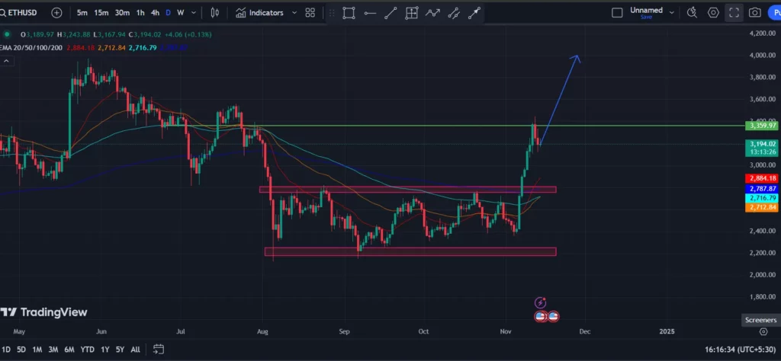Open the Indicators dialog
Image resolution: width=781 pixels, height=361 pixels.
coord(259,13)
